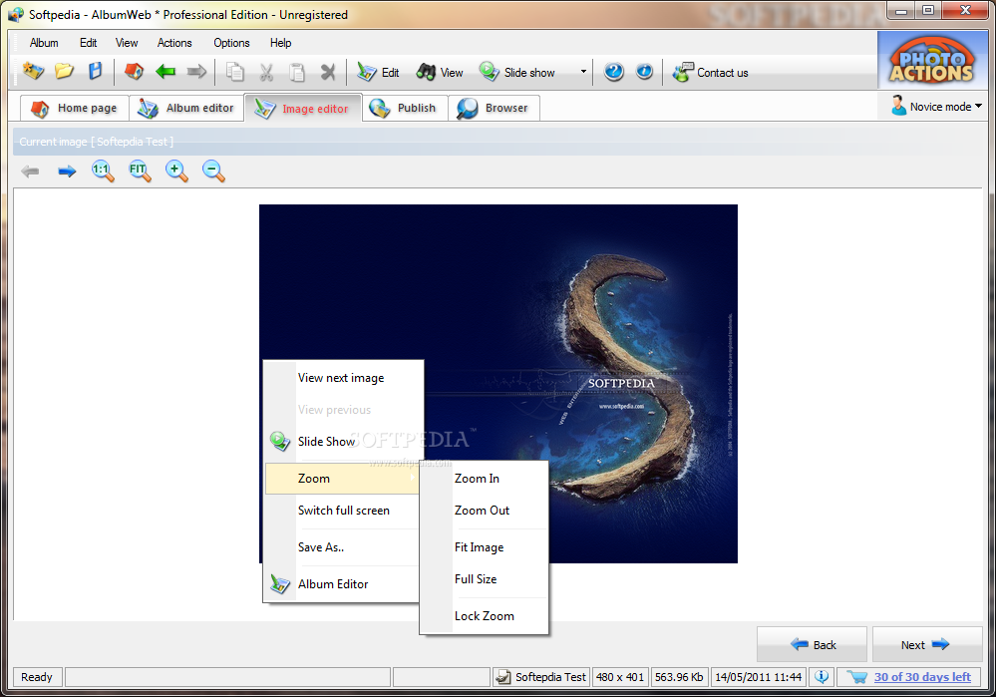Select Full Size from submenu

[x=484, y=578]
